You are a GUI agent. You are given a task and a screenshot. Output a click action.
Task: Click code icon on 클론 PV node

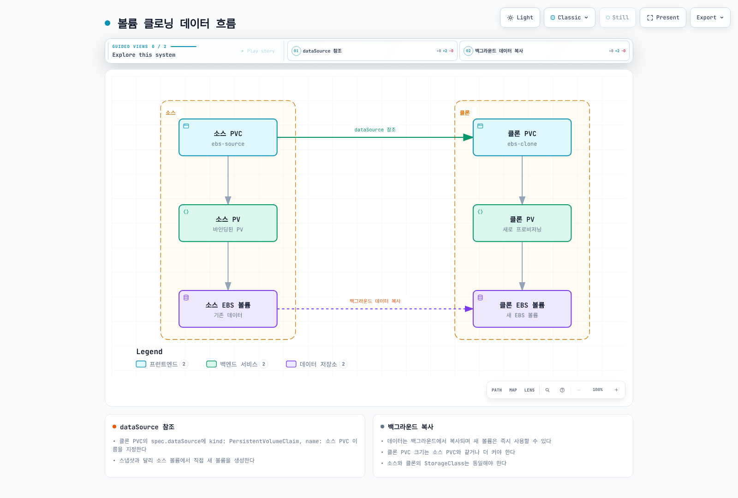(x=480, y=212)
